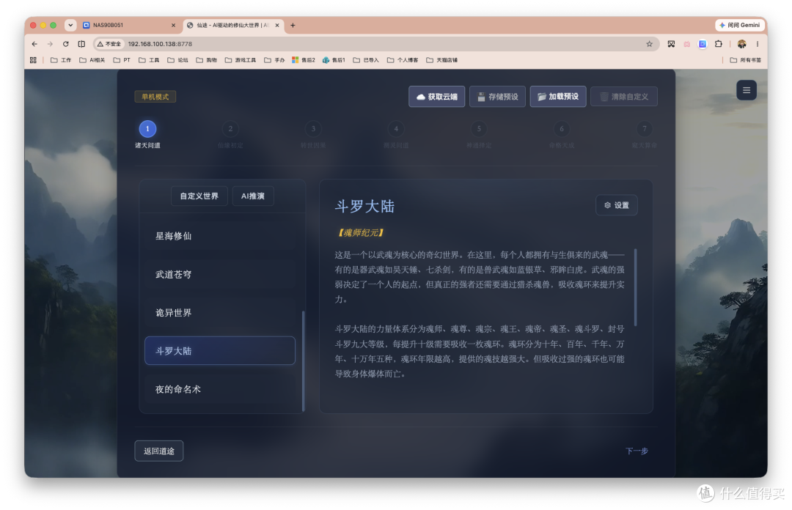Viewport: 792px width, 510px height.
Task: Click the 存储预设 save preset button
Action: tap(497, 97)
